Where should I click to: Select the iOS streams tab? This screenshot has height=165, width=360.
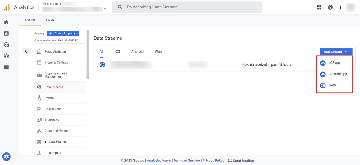[117, 52]
